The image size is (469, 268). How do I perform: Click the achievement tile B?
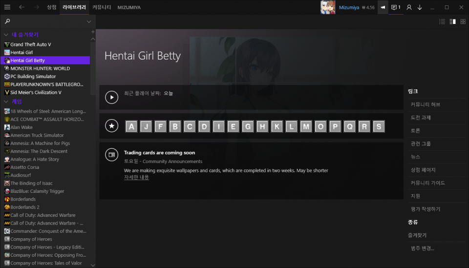coord(175,126)
